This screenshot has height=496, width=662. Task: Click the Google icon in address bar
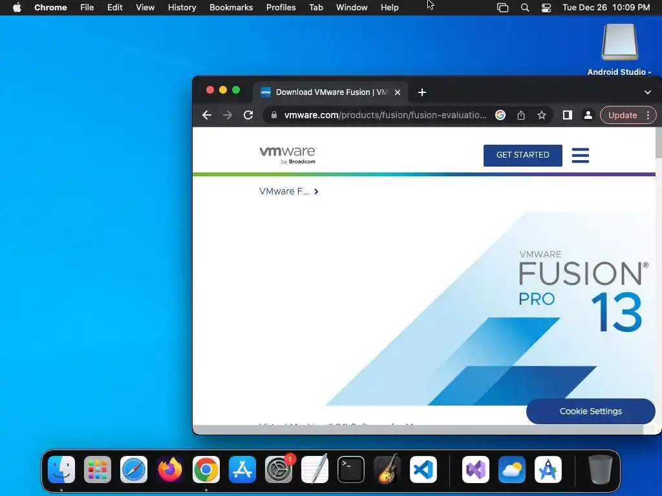(x=500, y=115)
